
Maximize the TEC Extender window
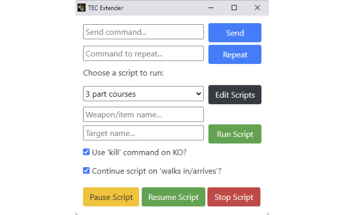coord(234,8)
